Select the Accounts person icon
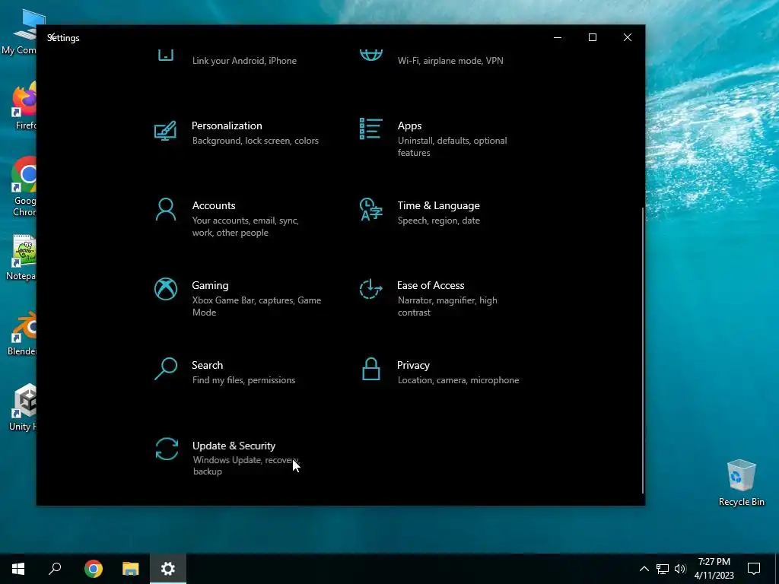The height and width of the screenshot is (584, 779). click(x=165, y=209)
